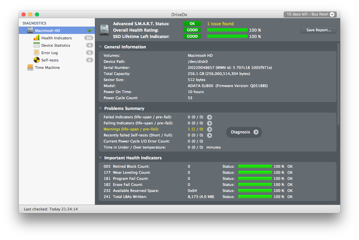
Task: Click arrow next to Recently failed Self-tests
Action: click(x=210, y=135)
